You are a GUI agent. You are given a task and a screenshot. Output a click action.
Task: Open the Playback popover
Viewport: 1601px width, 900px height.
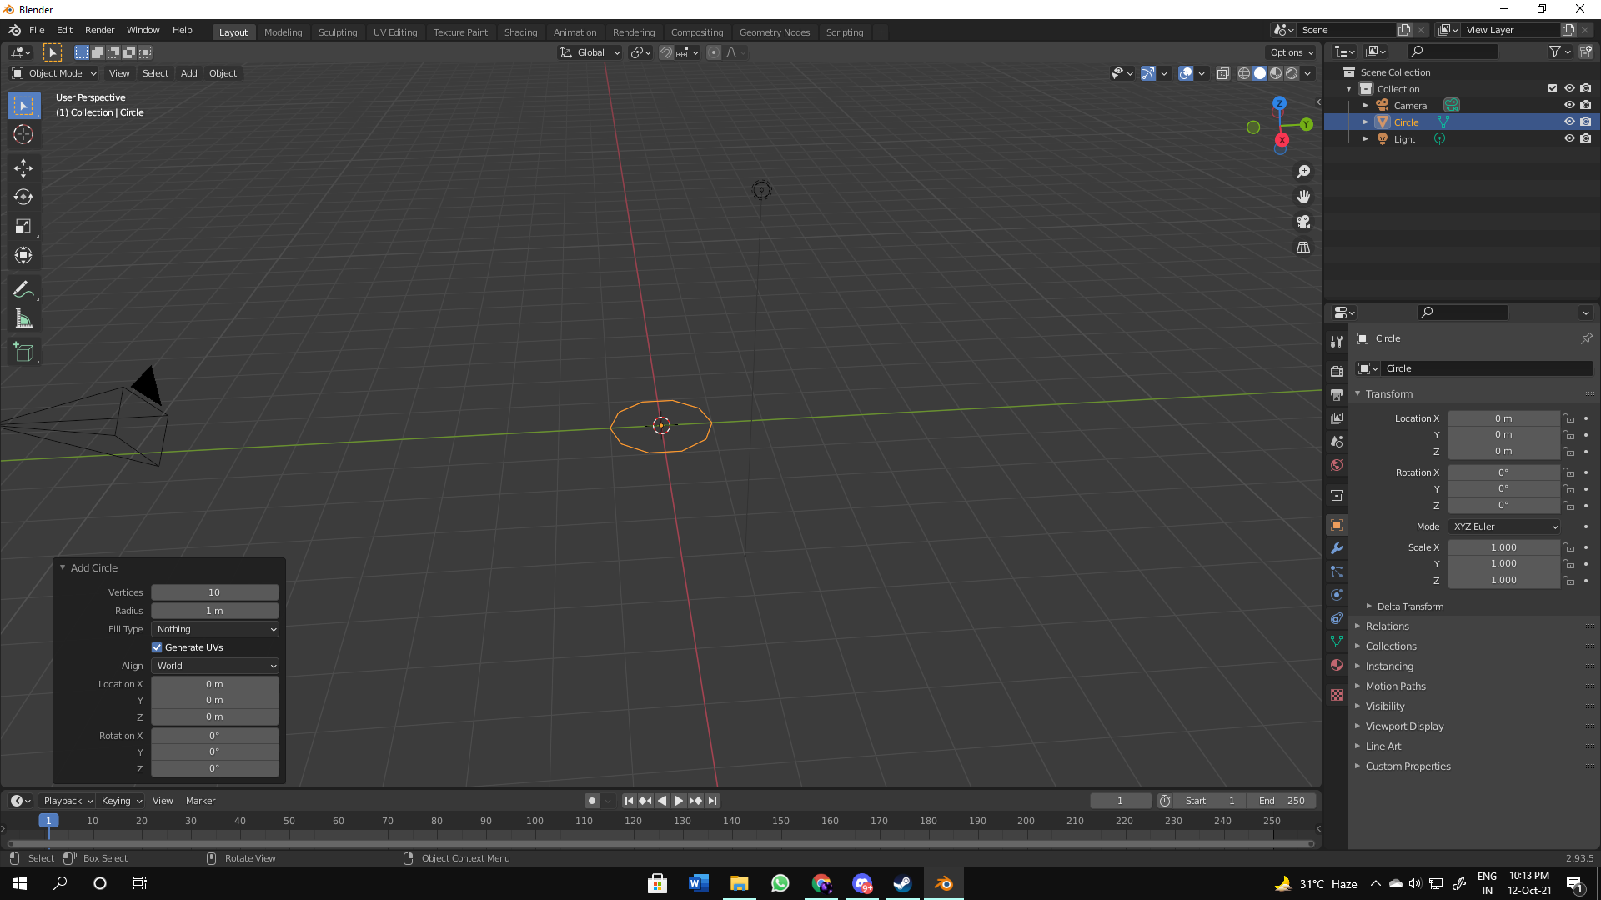click(68, 801)
